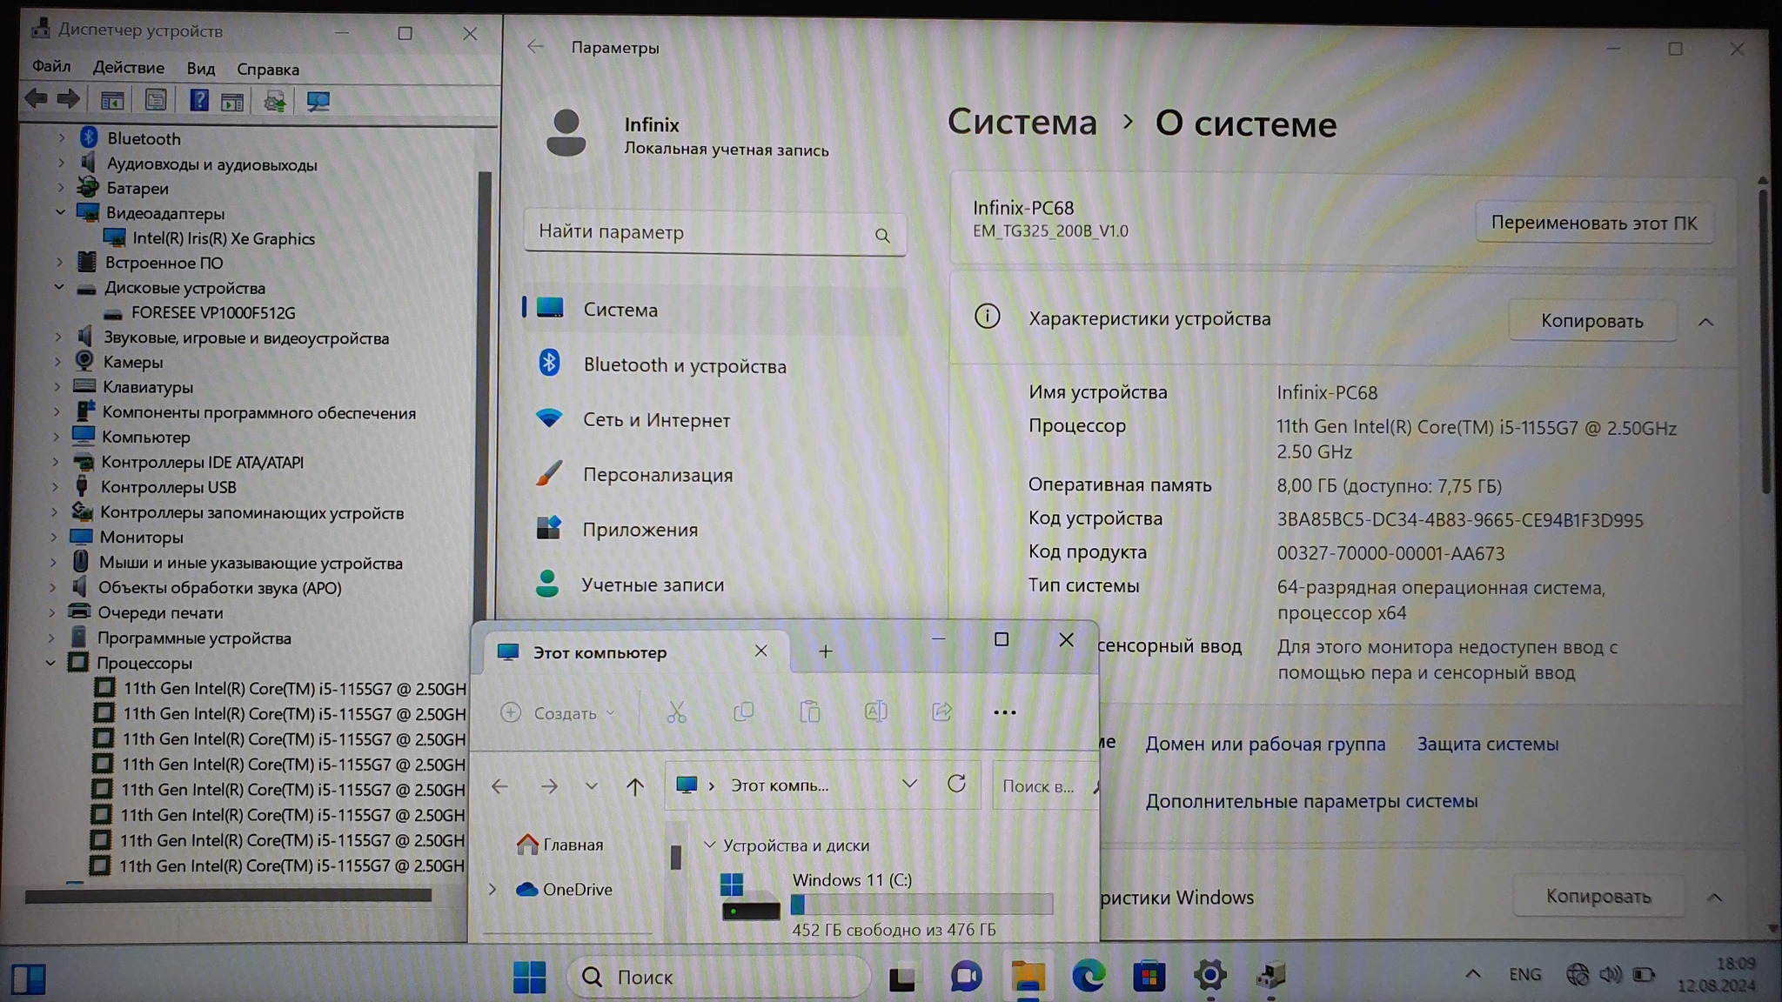This screenshot has width=1782, height=1002.
Task: Click the scan for hardware changes icon
Action: [x=318, y=101]
